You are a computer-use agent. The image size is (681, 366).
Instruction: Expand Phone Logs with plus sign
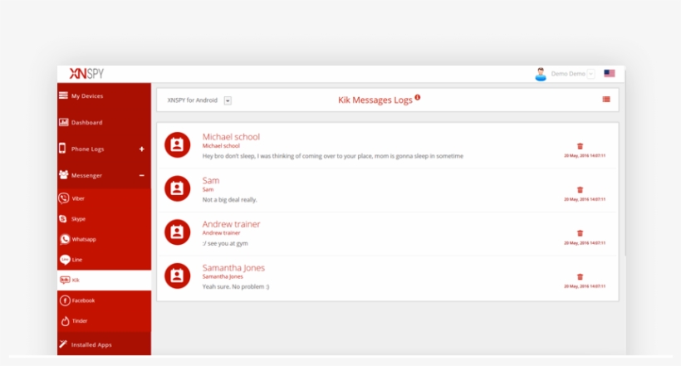click(x=141, y=149)
